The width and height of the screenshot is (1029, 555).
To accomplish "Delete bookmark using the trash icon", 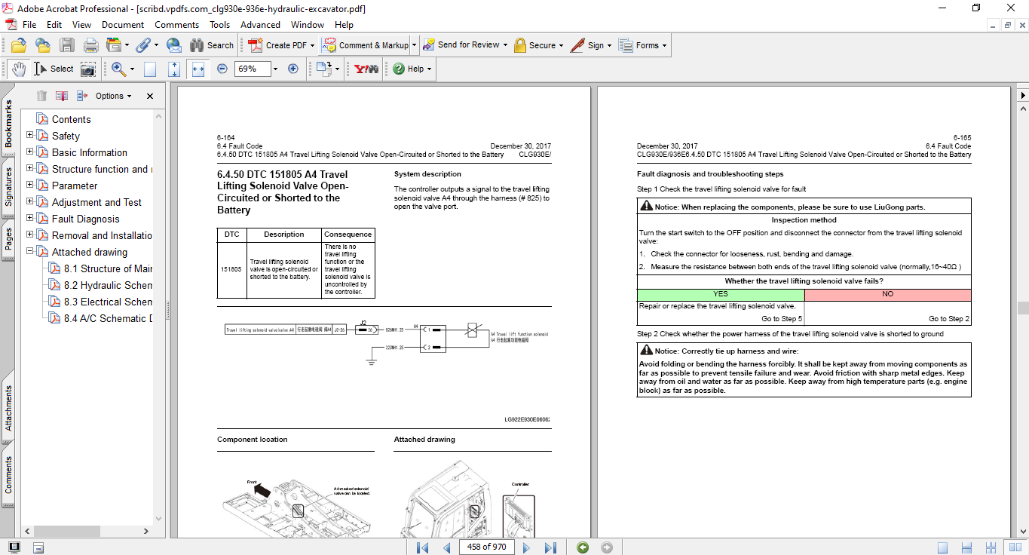I will coord(41,96).
